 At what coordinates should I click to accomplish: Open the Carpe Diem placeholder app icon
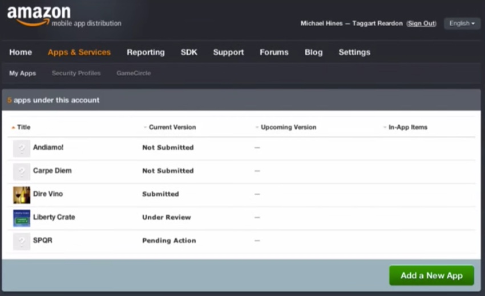coord(22,171)
